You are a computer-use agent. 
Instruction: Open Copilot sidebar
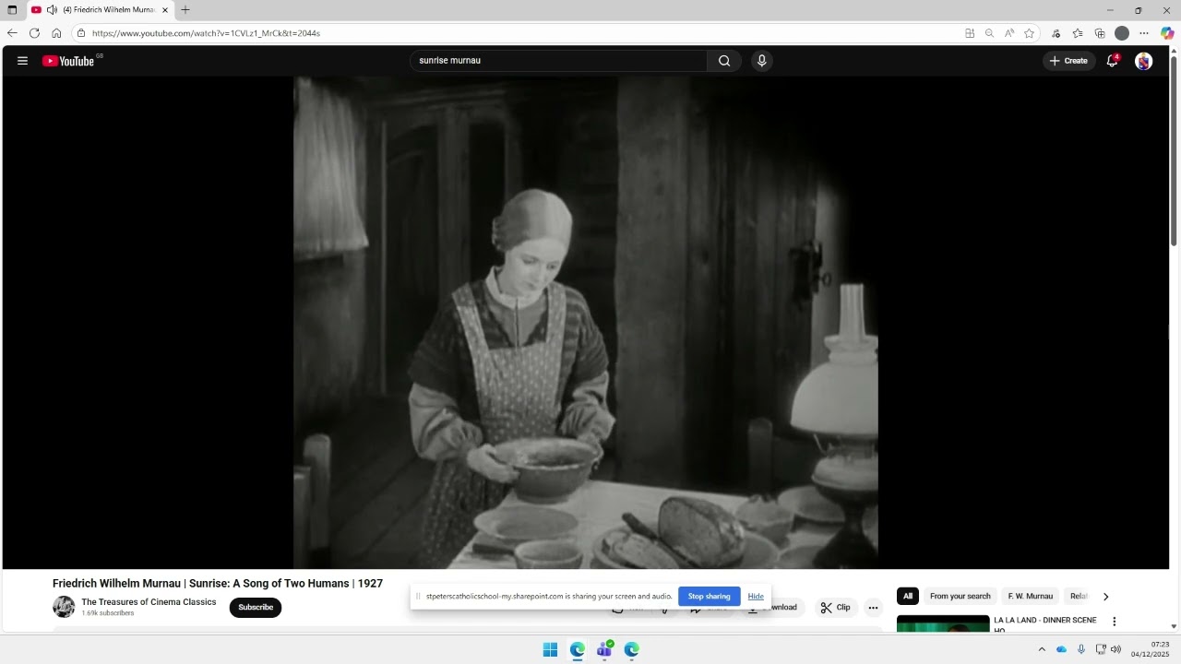click(x=1167, y=33)
